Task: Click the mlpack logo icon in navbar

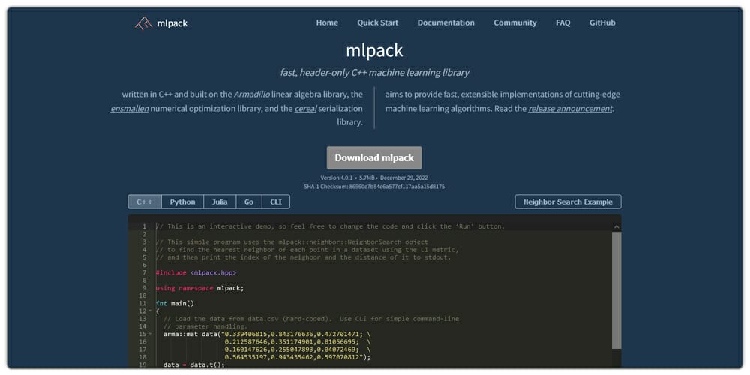Action: coord(143,23)
